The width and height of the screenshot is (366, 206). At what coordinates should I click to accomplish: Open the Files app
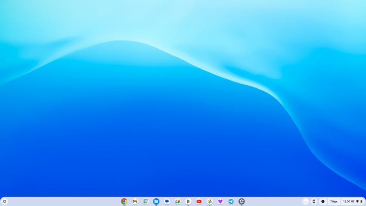[x=156, y=201]
